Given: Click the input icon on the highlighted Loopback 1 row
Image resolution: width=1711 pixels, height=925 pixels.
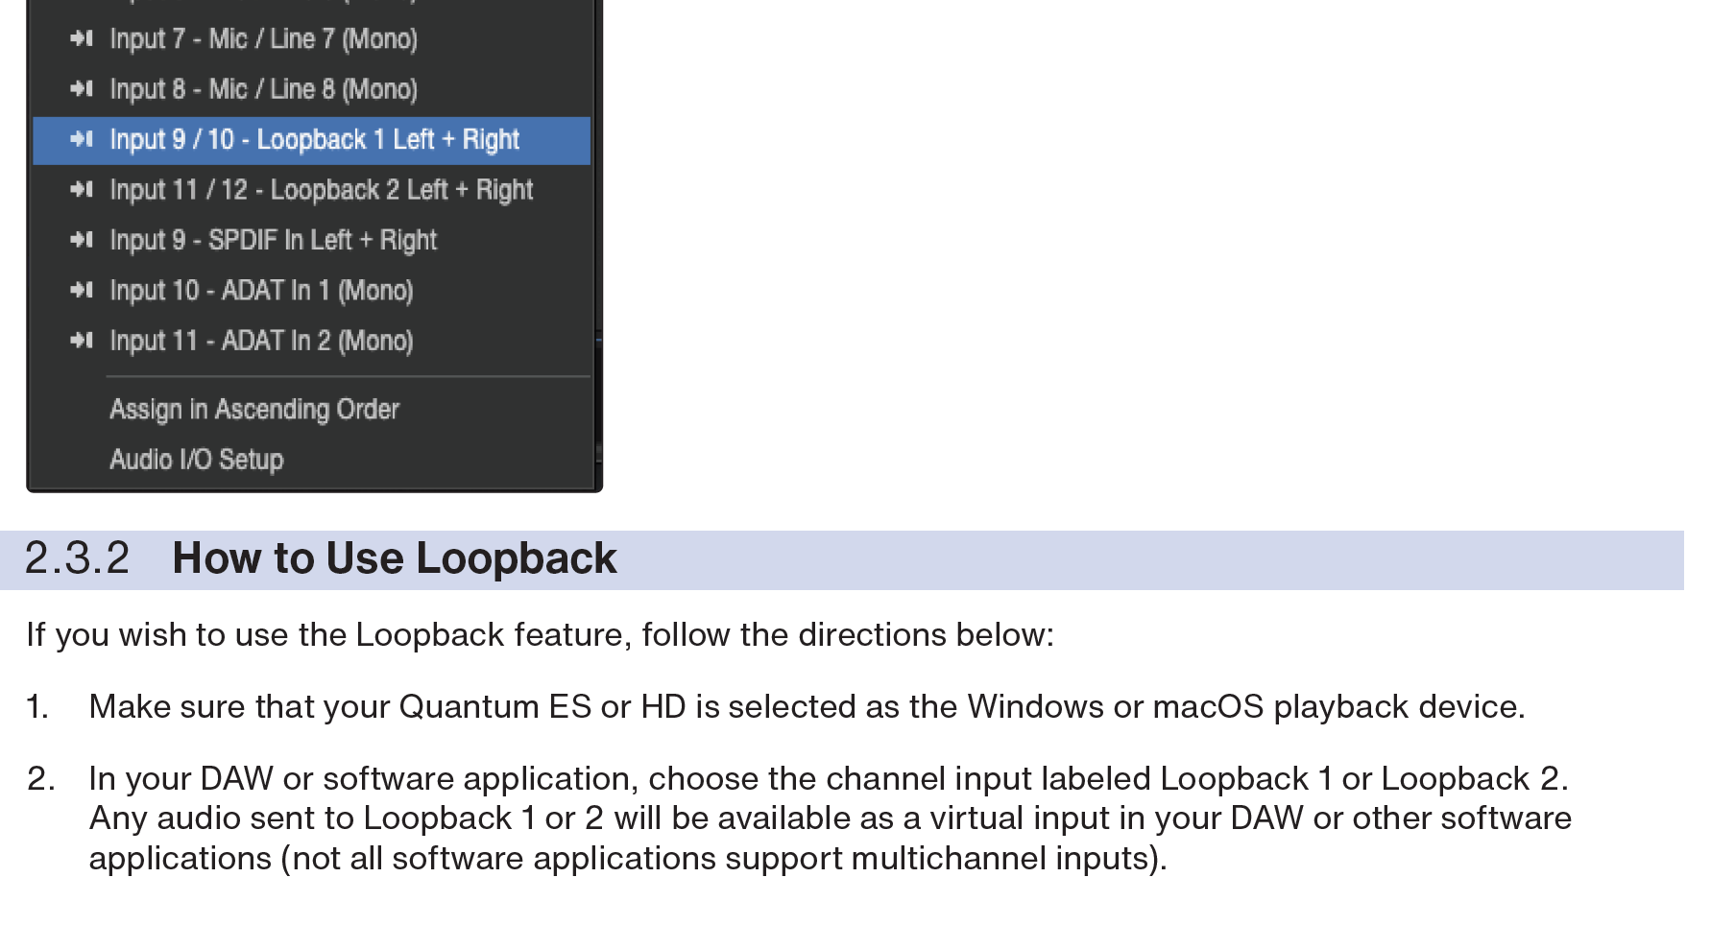Looking at the screenshot, I should (82, 140).
